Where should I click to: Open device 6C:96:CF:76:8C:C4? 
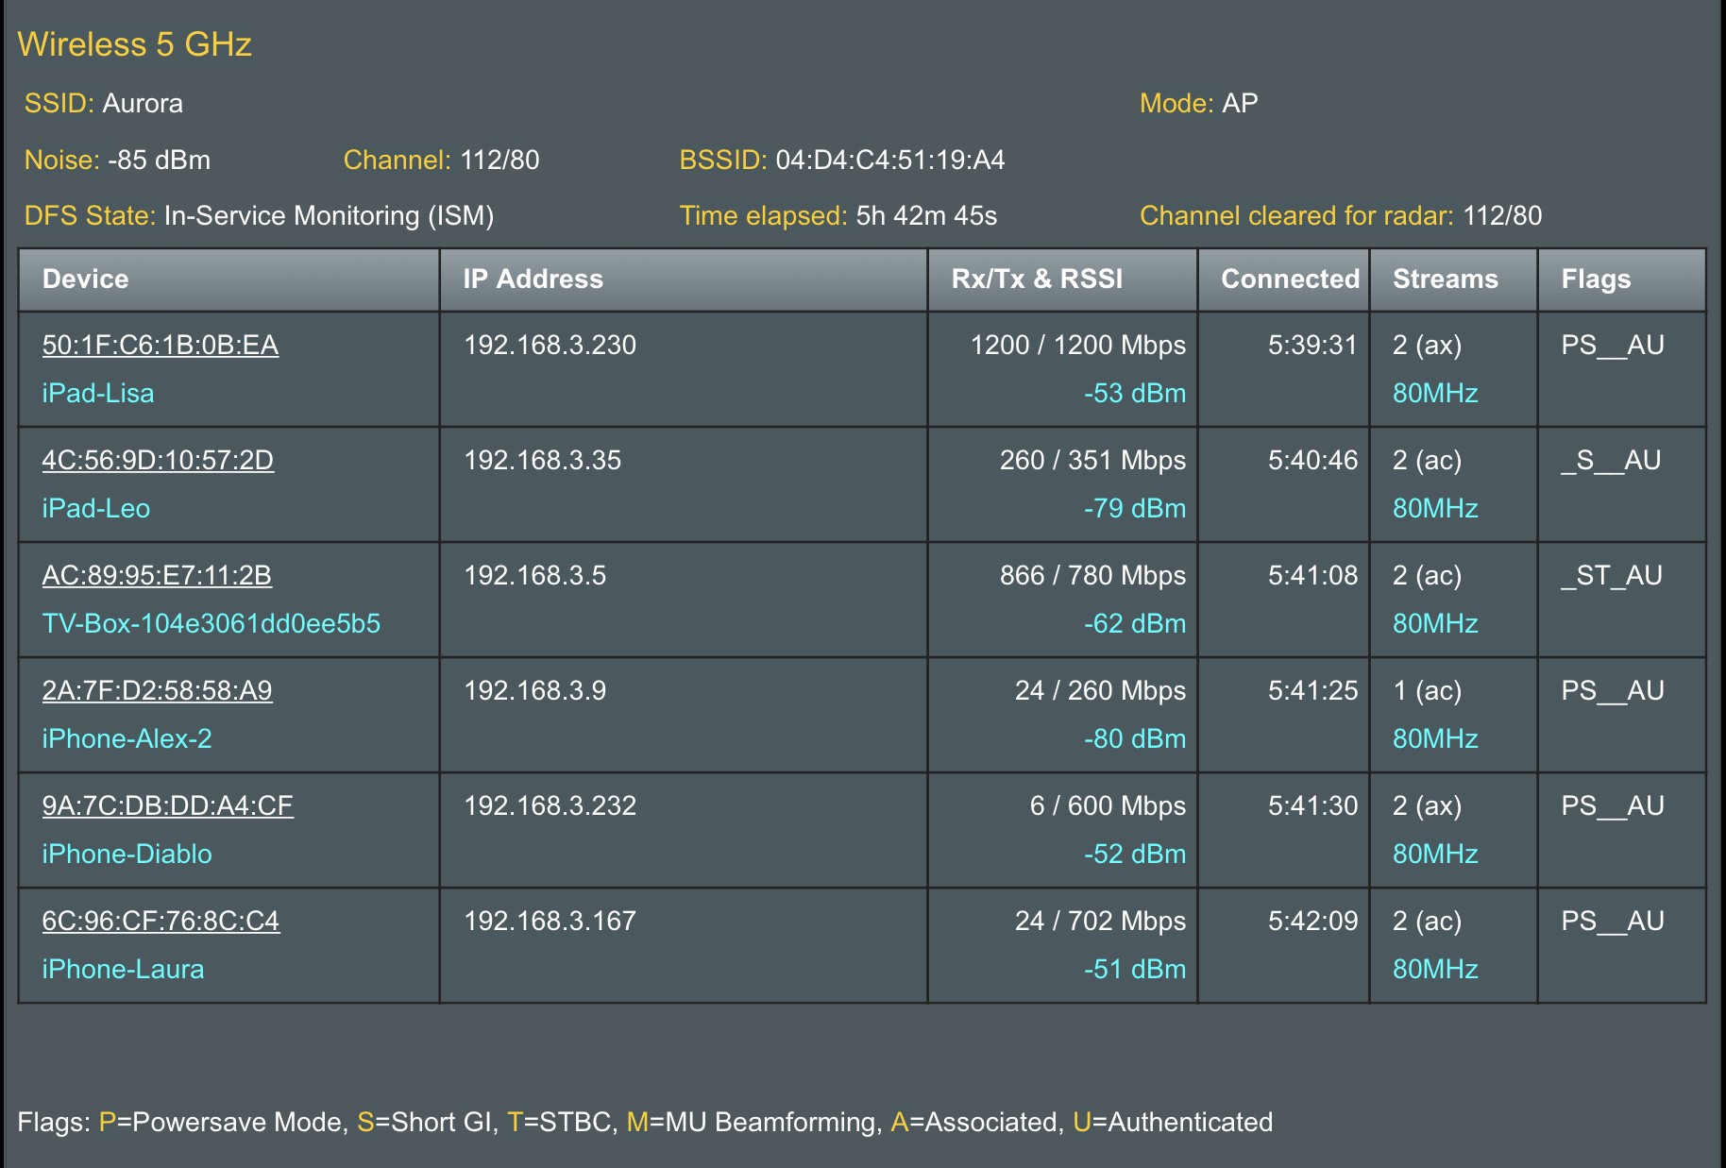click(161, 922)
